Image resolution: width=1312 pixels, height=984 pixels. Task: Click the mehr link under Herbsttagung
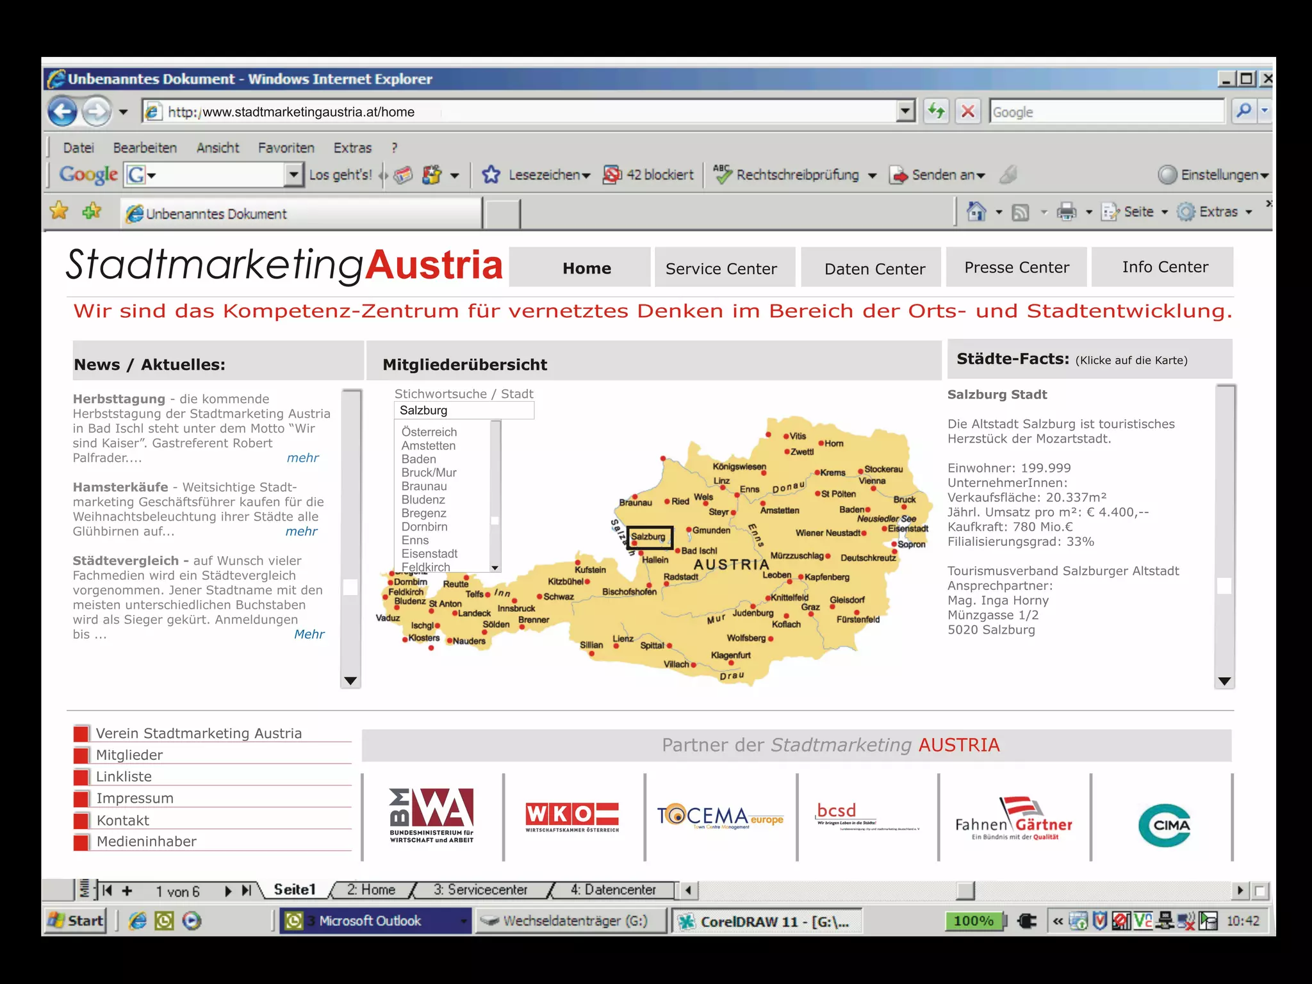(x=302, y=458)
